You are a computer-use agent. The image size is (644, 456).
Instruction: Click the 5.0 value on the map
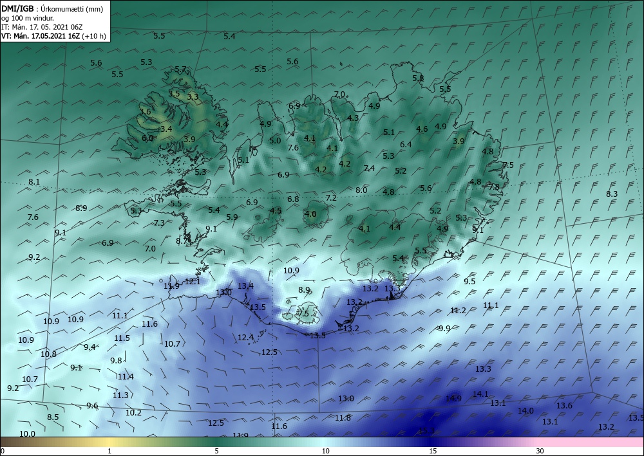[275, 141]
